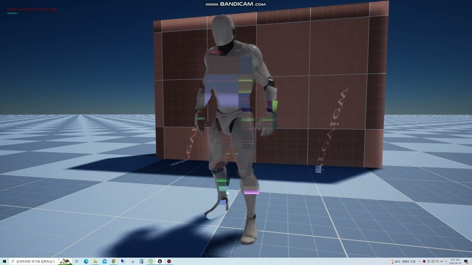Screen dimensions: 472x265
Task: Expand hidden tray icons with the chevron
Action: (x=419, y=261)
